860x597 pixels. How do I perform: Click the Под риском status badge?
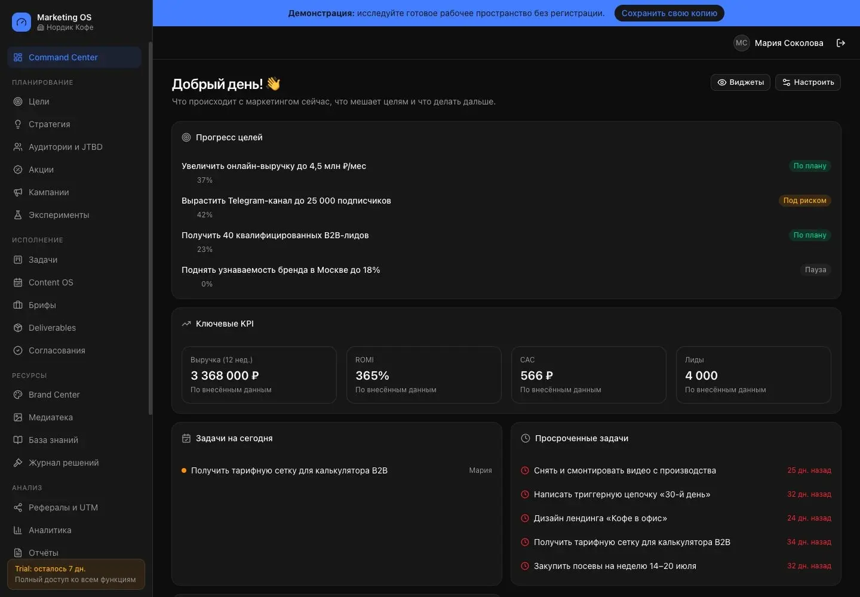[804, 201]
